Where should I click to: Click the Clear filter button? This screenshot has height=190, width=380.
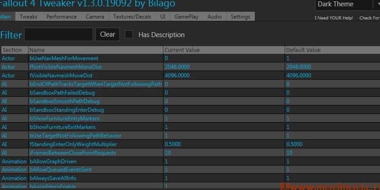[108, 34]
